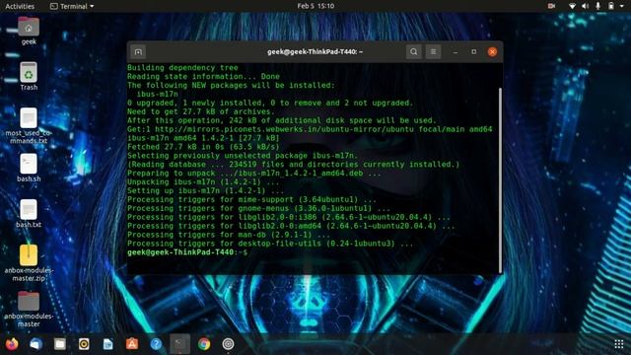Open new tab button in terminal
The width and height of the screenshot is (631, 355).
click(x=138, y=52)
